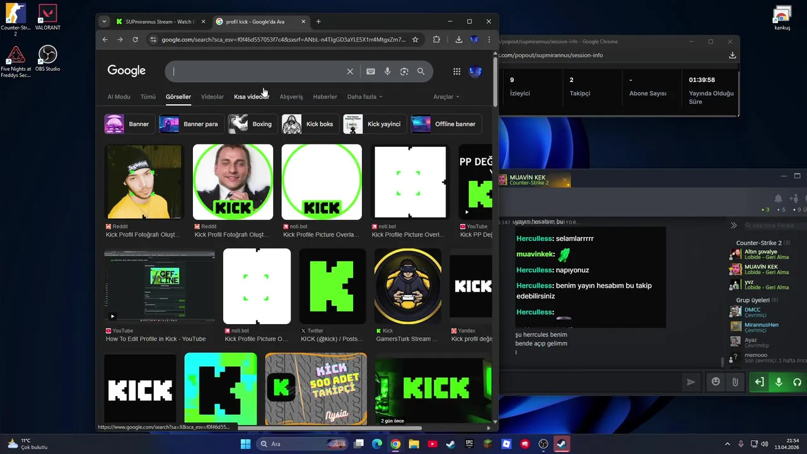Screen dimensions: 807x454
Task: Start Google voice search microphone
Action: 388,71
